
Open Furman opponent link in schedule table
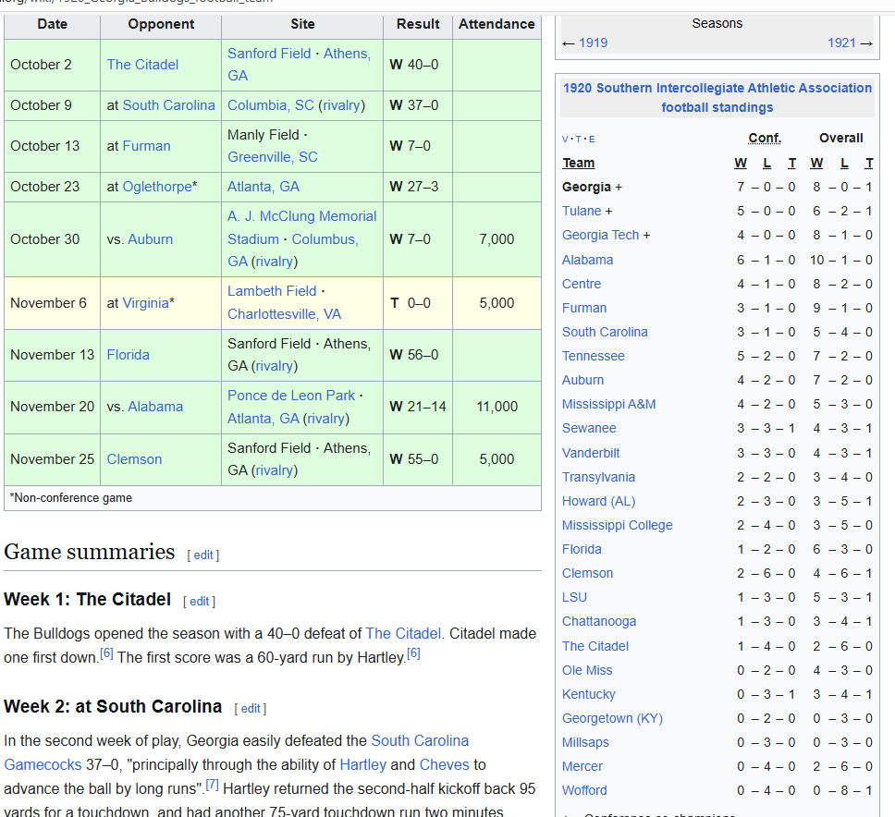click(x=147, y=146)
